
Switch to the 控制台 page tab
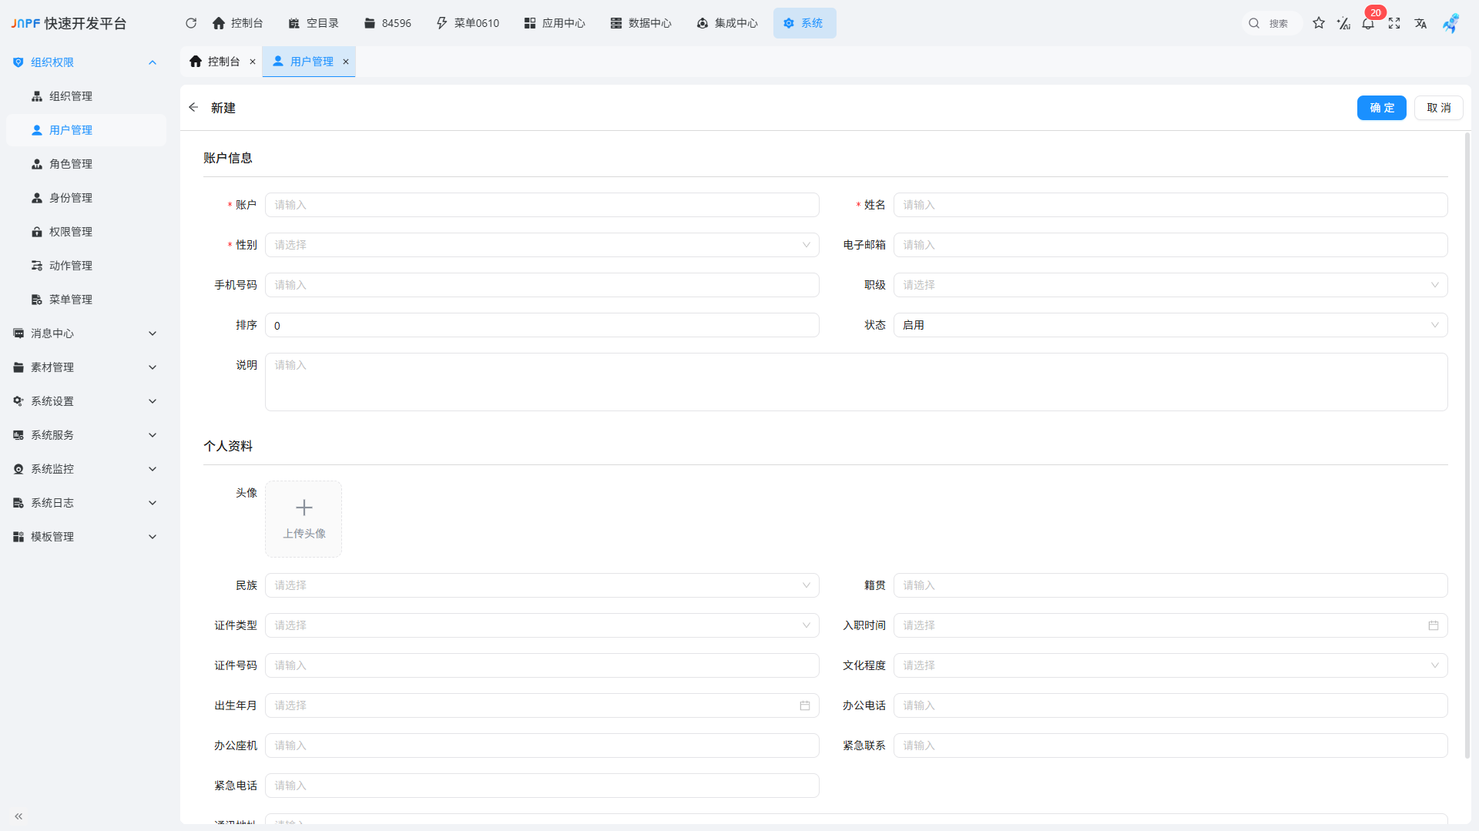(x=216, y=62)
